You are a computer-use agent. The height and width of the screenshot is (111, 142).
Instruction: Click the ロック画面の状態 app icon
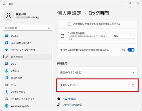click(x=62, y=36)
